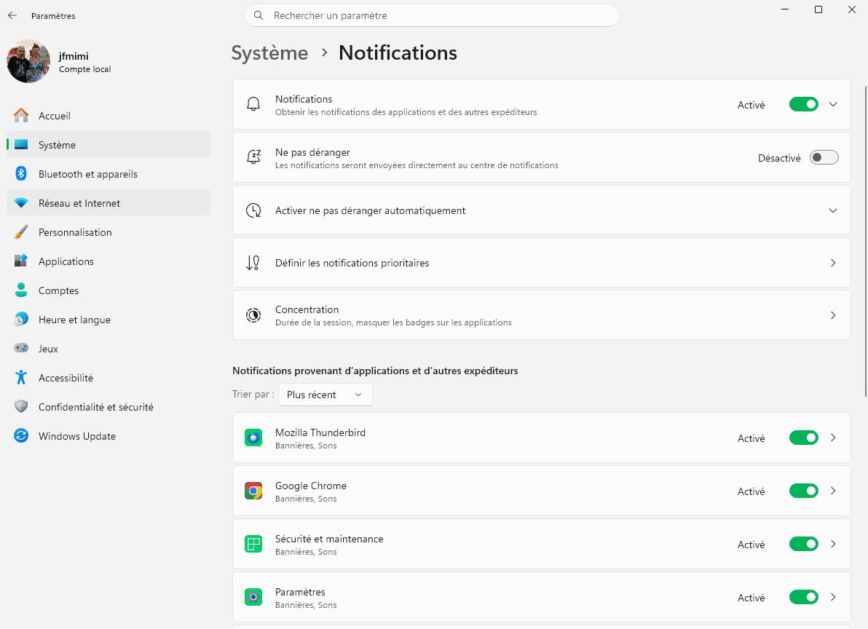The width and height of the screenshot is (868, 629).
Task: Click the Bluetooth et appareils icon
Action: [x=21, y=174]
